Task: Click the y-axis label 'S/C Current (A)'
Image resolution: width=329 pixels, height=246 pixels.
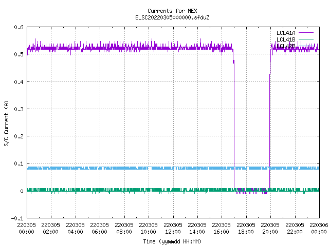Action: [7, 123]
